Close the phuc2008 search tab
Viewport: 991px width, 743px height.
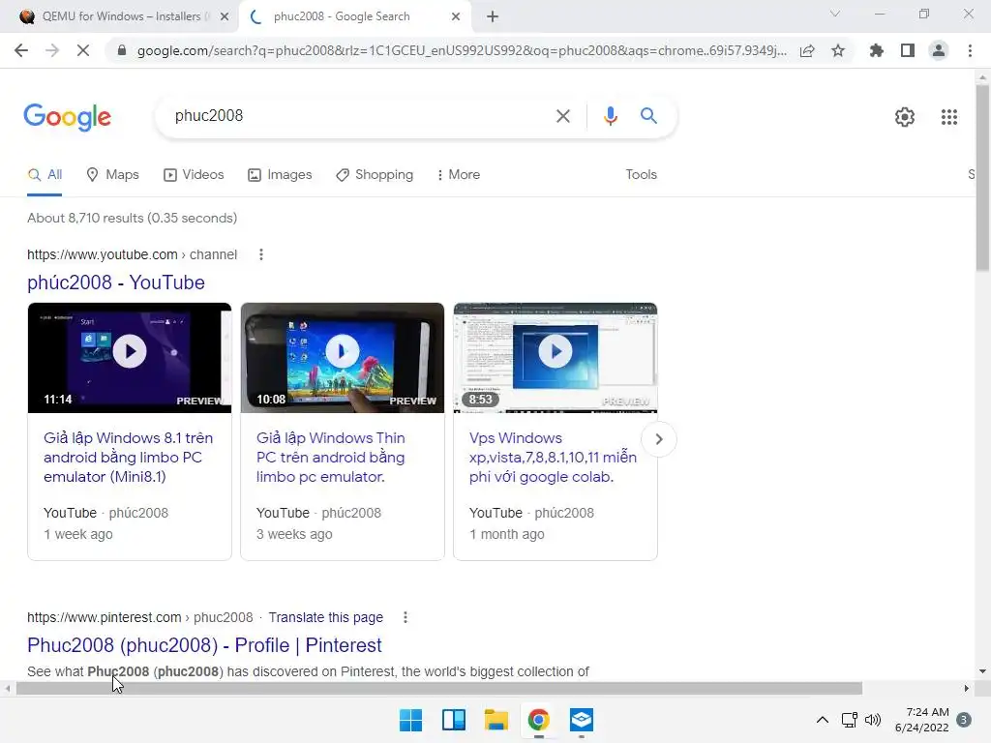[456, 17]
